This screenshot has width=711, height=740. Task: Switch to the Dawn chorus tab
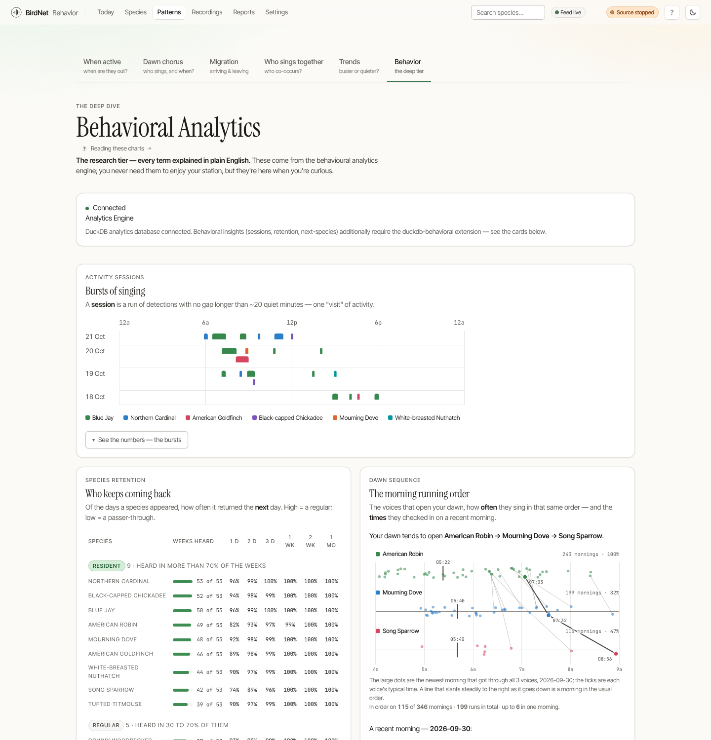coord(168,66)
